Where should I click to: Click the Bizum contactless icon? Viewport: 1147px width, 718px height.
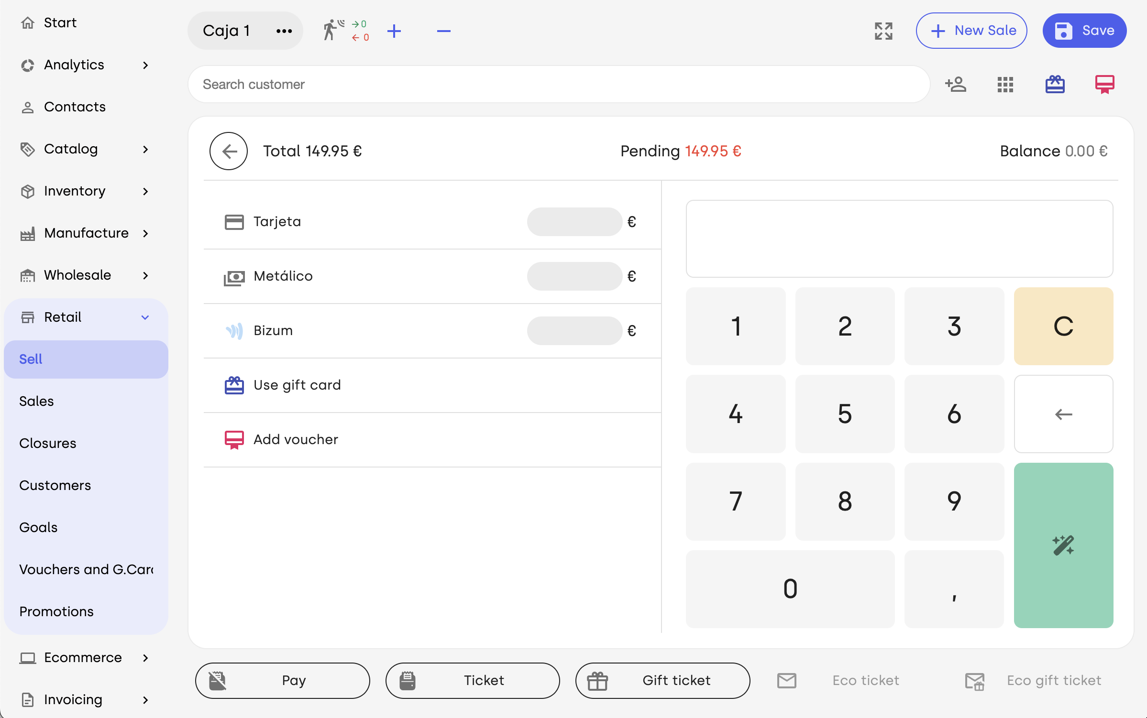(234, 331)
